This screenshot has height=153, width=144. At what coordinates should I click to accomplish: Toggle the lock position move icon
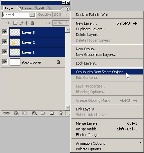point(27,23)
